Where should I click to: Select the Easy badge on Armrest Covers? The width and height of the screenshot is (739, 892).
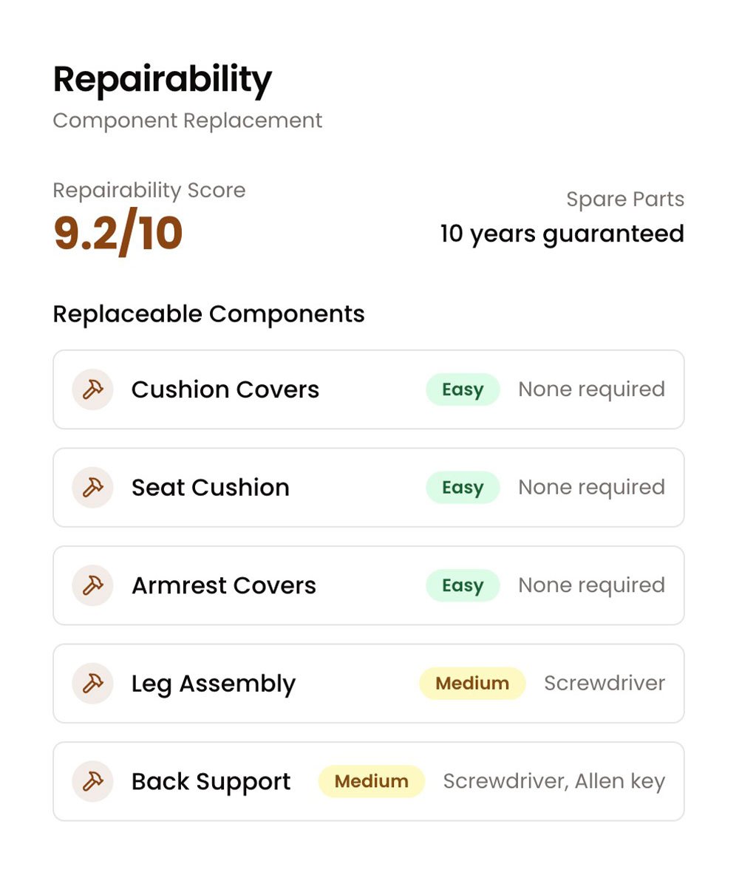click(x=463, y=585)
